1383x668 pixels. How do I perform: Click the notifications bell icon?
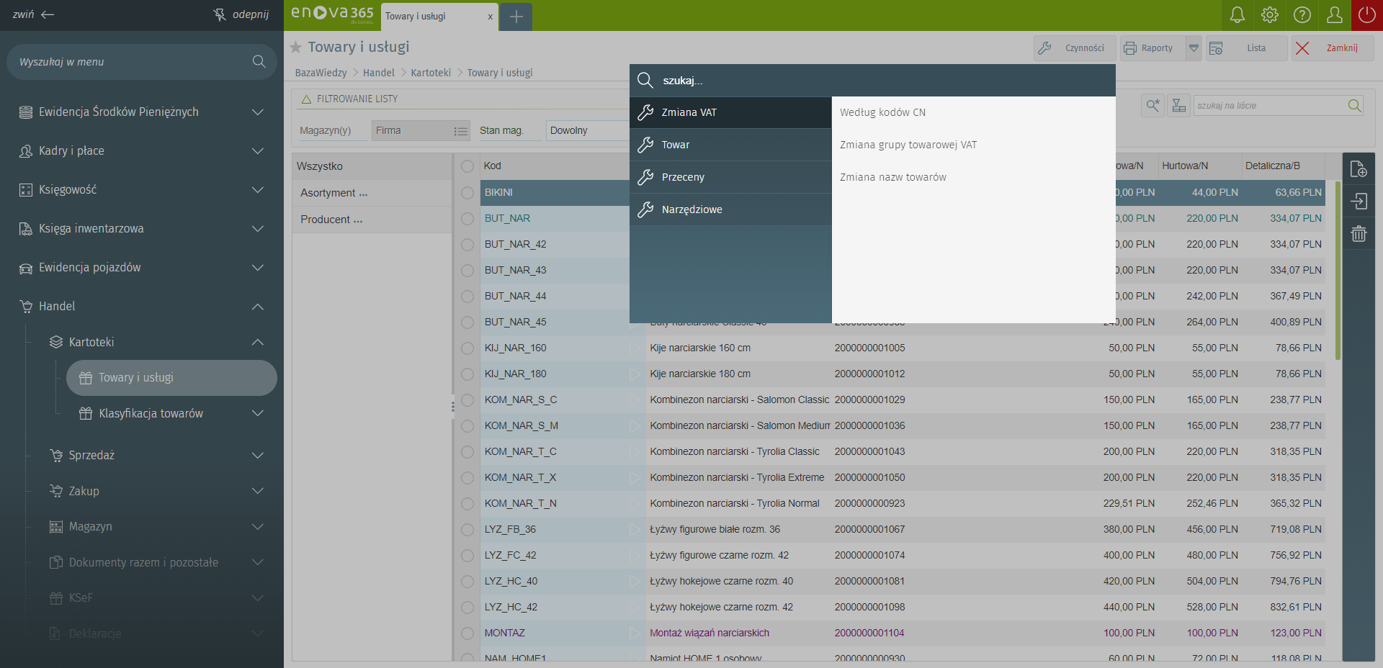point(1237,15)
